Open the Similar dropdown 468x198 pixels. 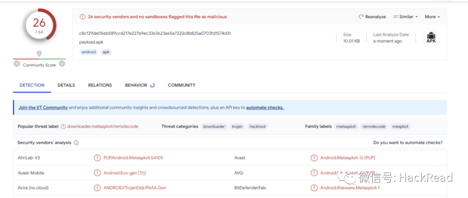coord(405,17)
